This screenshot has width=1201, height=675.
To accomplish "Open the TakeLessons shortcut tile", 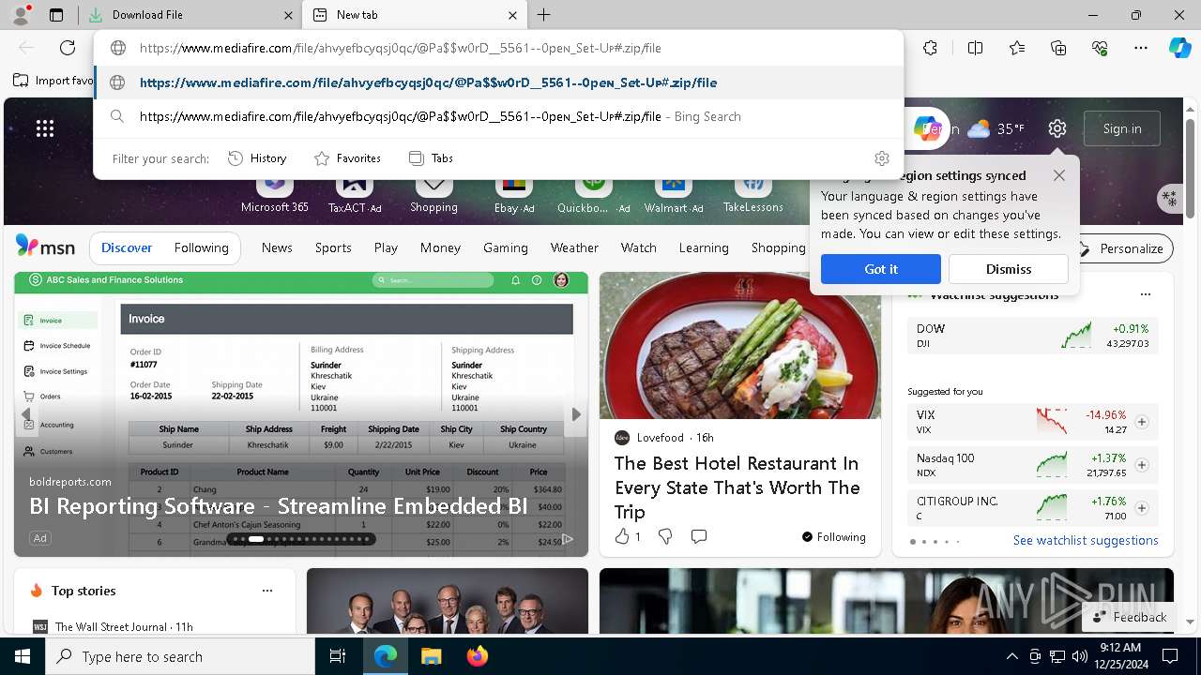I will pyautogui.click(x=753, y=193).
